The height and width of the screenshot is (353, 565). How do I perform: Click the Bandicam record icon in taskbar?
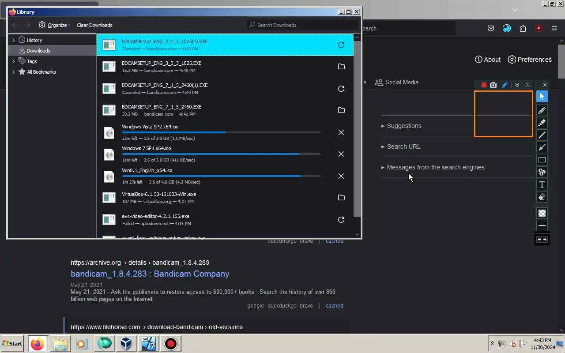(x=170, y=344)
